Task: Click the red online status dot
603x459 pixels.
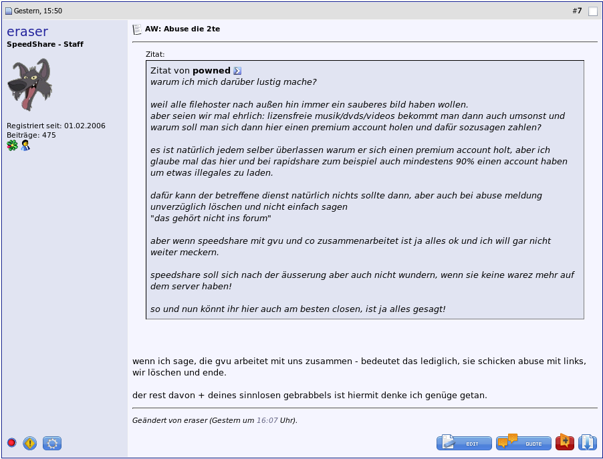Action: point(12,442)
